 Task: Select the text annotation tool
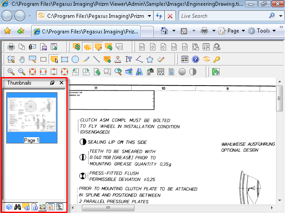pos(129,59)
